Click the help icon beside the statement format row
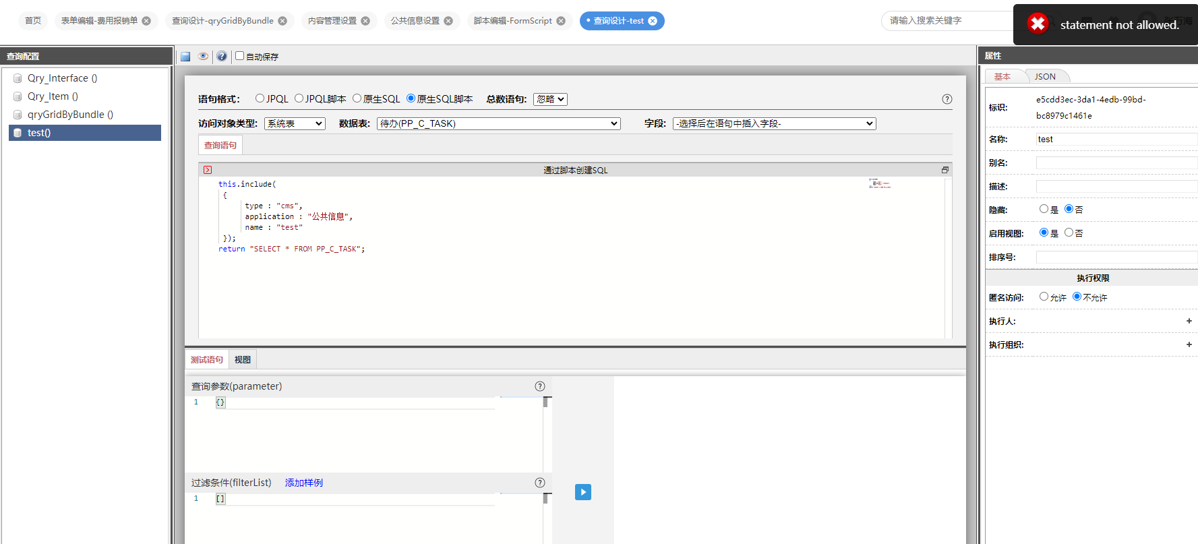 pyautogui.click(x=947, y=99)
